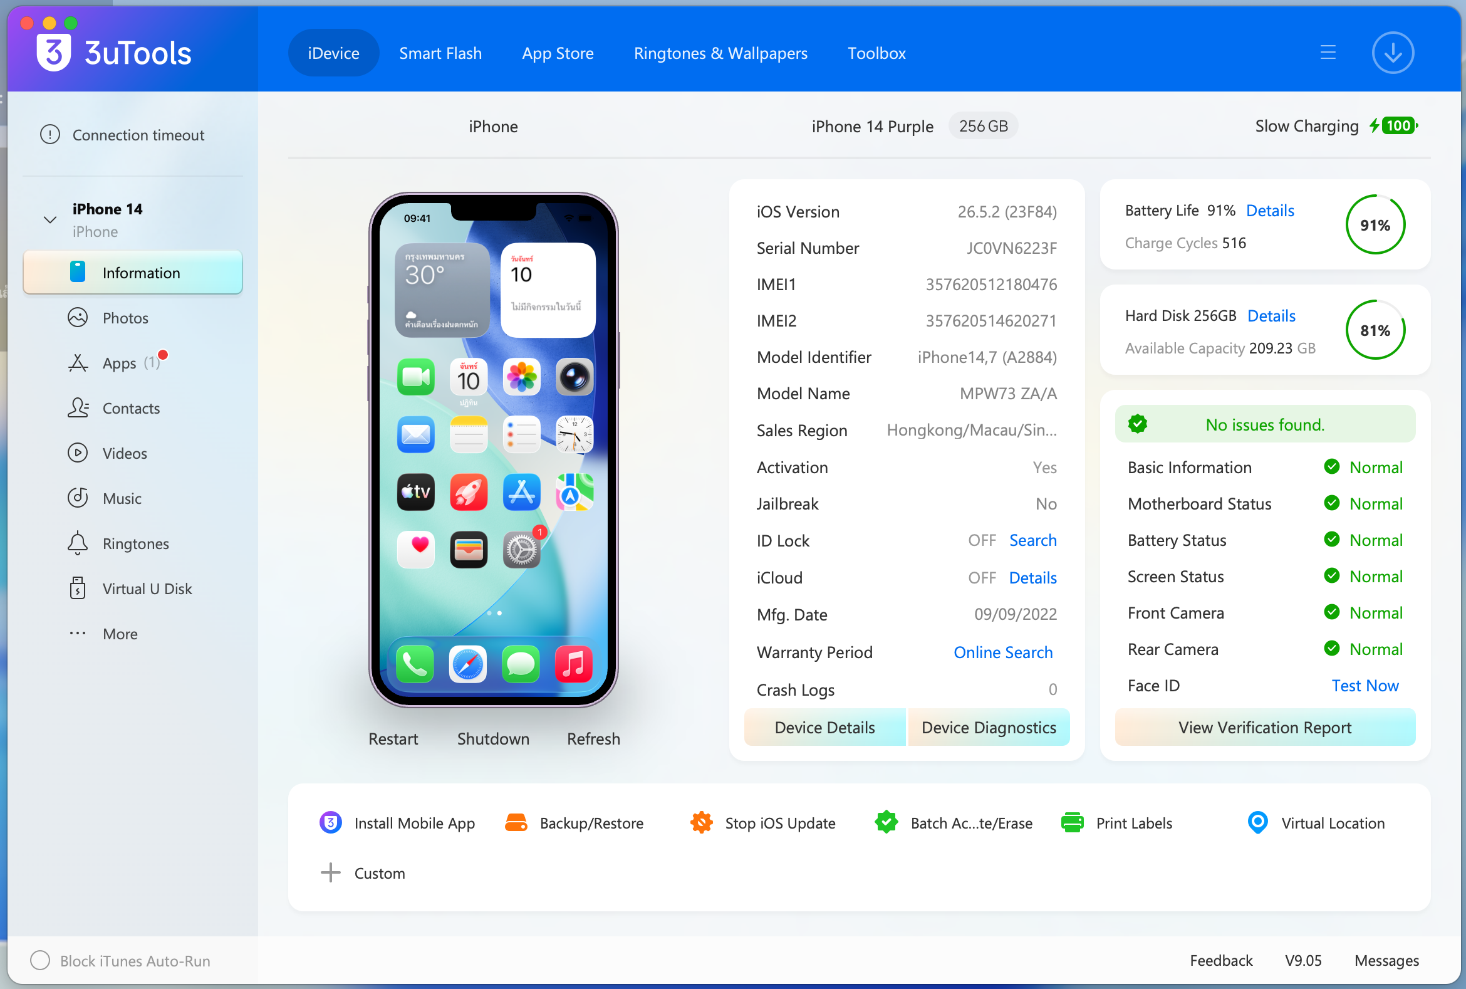Open Ringtones & Wallpapers tab
Screen dimensions: 1466x989
click(x=720, y=53)
